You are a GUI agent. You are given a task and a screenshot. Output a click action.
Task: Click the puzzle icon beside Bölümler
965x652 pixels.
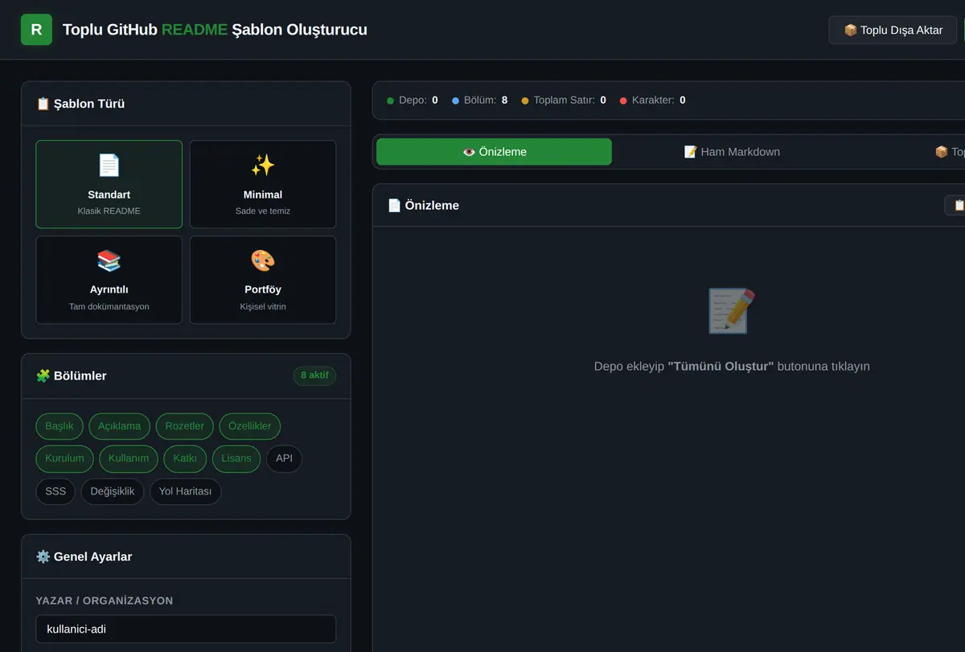[43, 375]
